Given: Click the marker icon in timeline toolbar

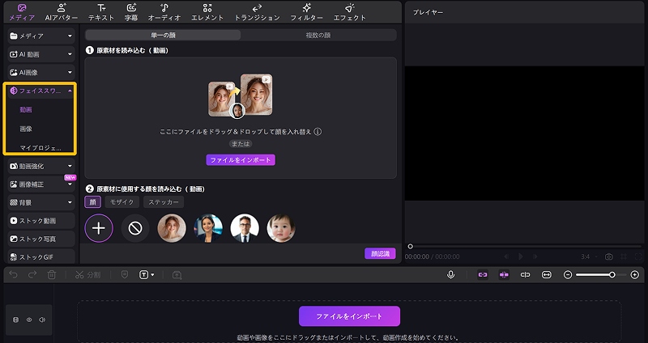Looking at the screenshot, I should (125, 275).
